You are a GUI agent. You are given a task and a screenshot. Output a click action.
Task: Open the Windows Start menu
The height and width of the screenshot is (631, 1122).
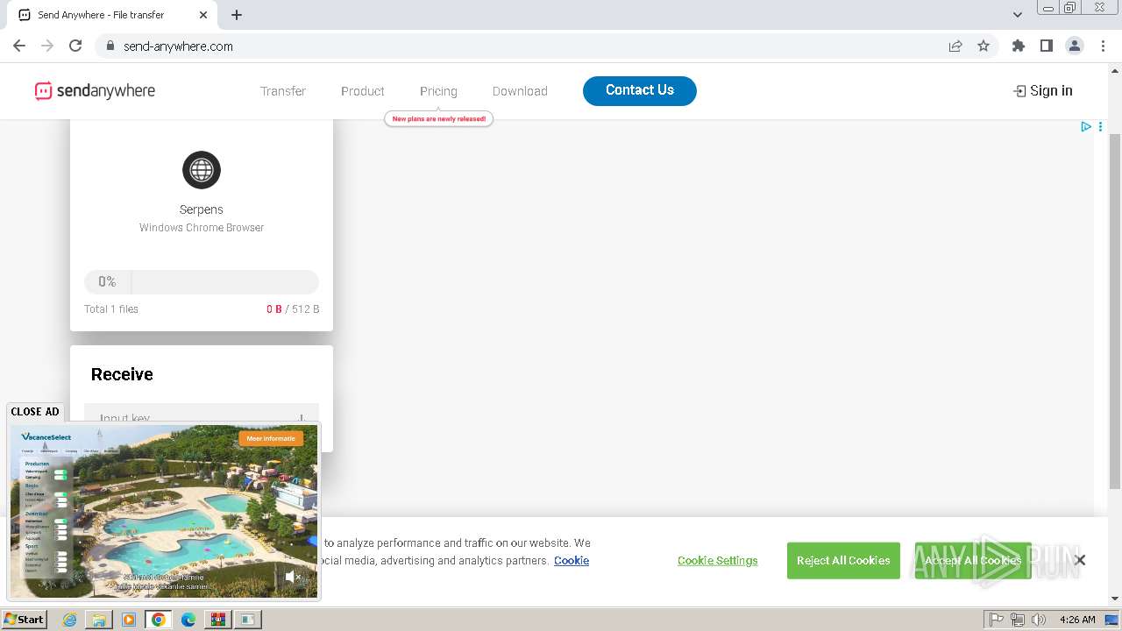(24, 619)
